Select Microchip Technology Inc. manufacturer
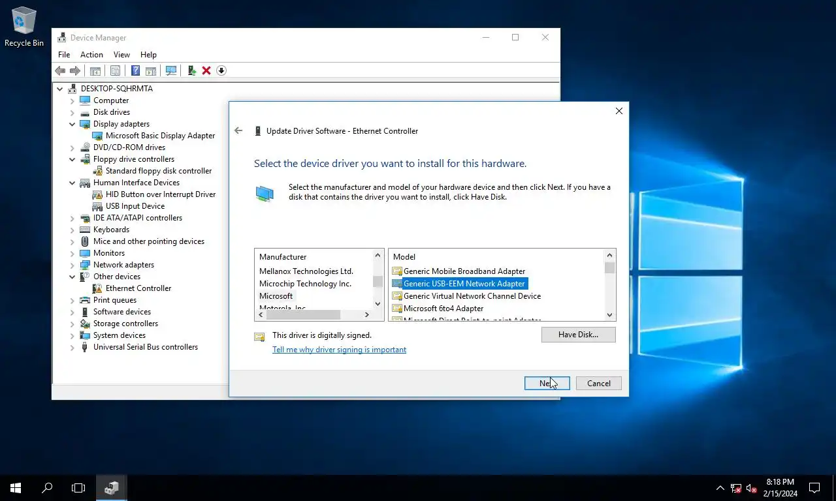 305,284
